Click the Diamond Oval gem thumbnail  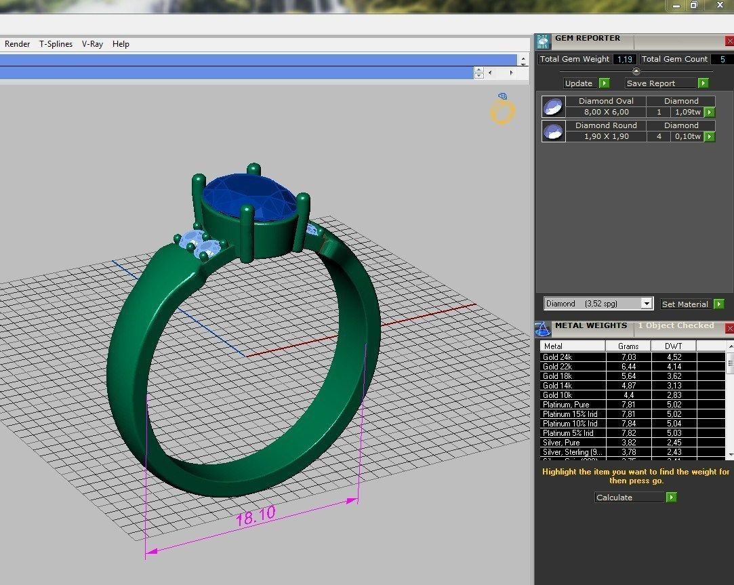(553, 106)
